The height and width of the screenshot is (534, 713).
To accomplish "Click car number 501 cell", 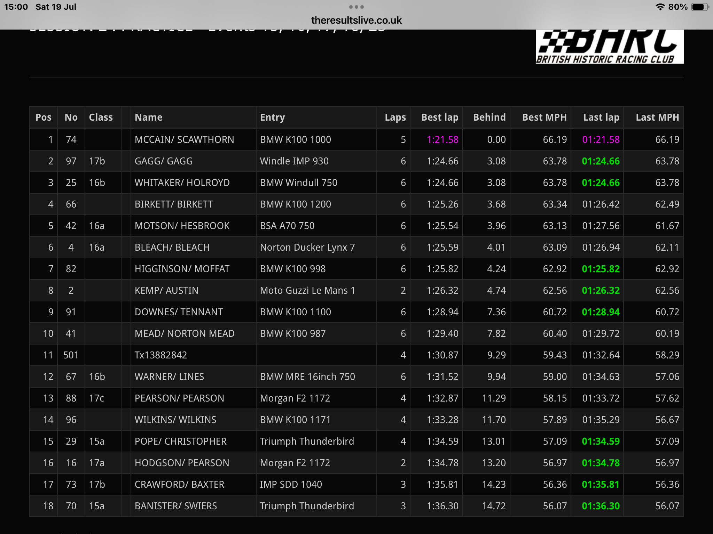I will (x=71, y=355).
